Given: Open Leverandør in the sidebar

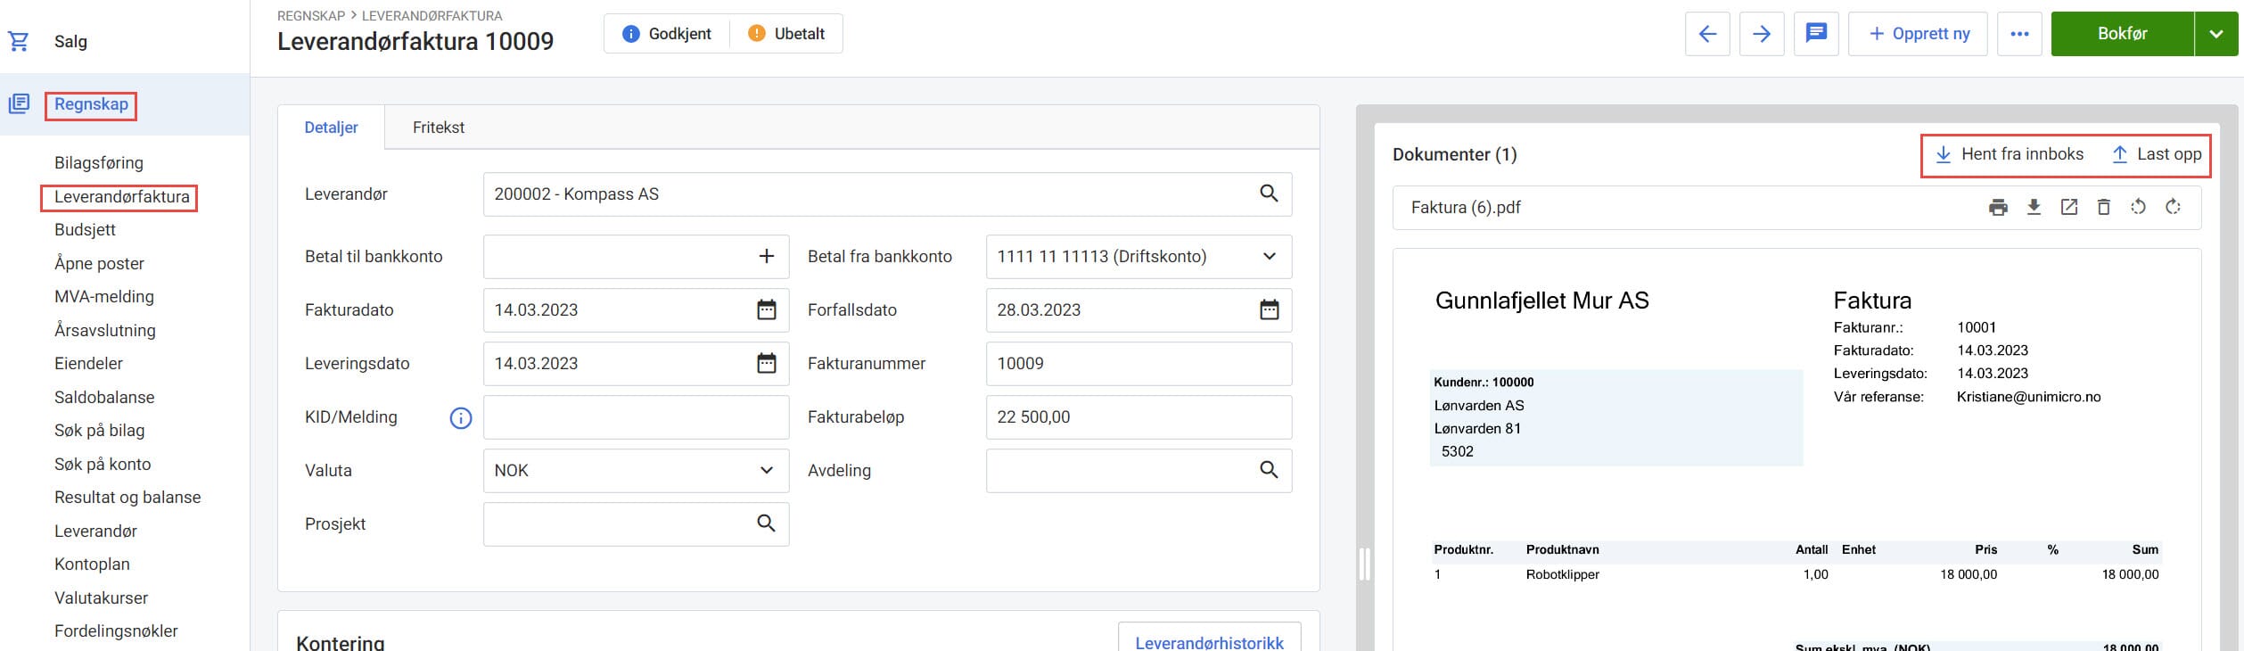Looking at the screenshot, I should pos(95,531).
